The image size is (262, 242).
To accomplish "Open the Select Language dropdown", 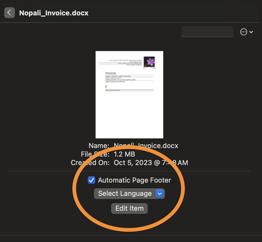I will (129, 194).
